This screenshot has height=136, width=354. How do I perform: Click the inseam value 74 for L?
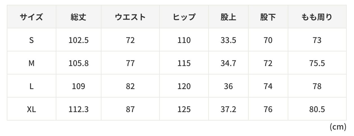click(x=268, y=86)
